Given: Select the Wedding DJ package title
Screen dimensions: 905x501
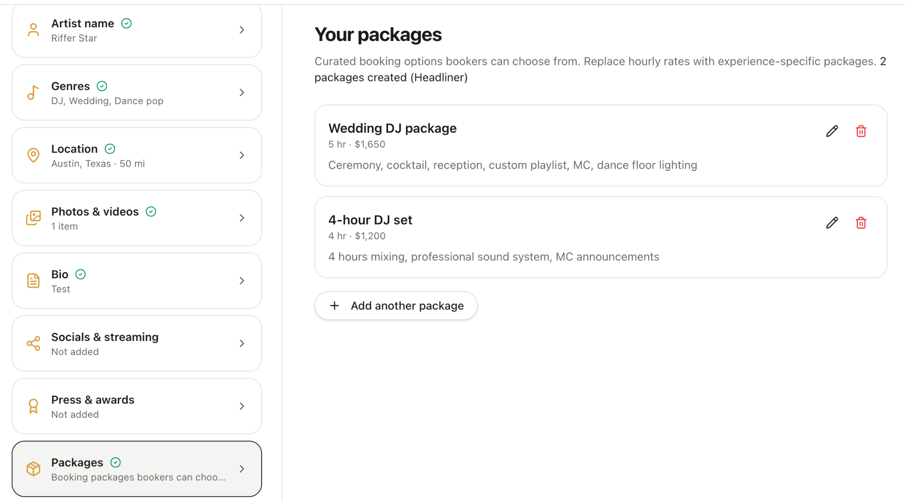Looking at the screenshot, I should 392,128.
